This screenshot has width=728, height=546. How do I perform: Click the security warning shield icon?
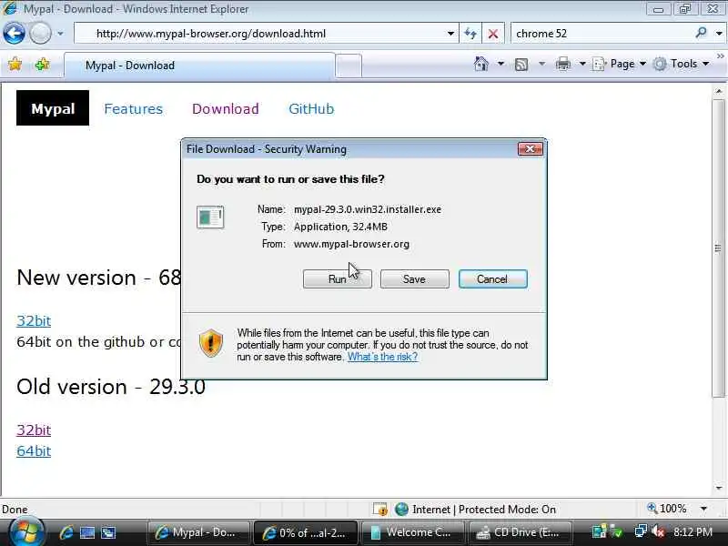(211, 343)
